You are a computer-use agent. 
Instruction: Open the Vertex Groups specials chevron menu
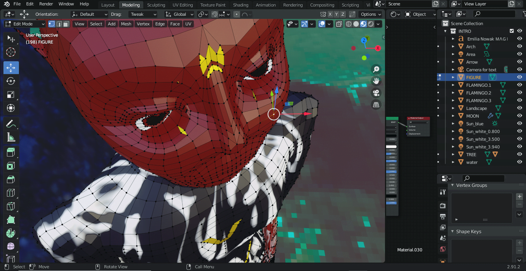point(519,214)
